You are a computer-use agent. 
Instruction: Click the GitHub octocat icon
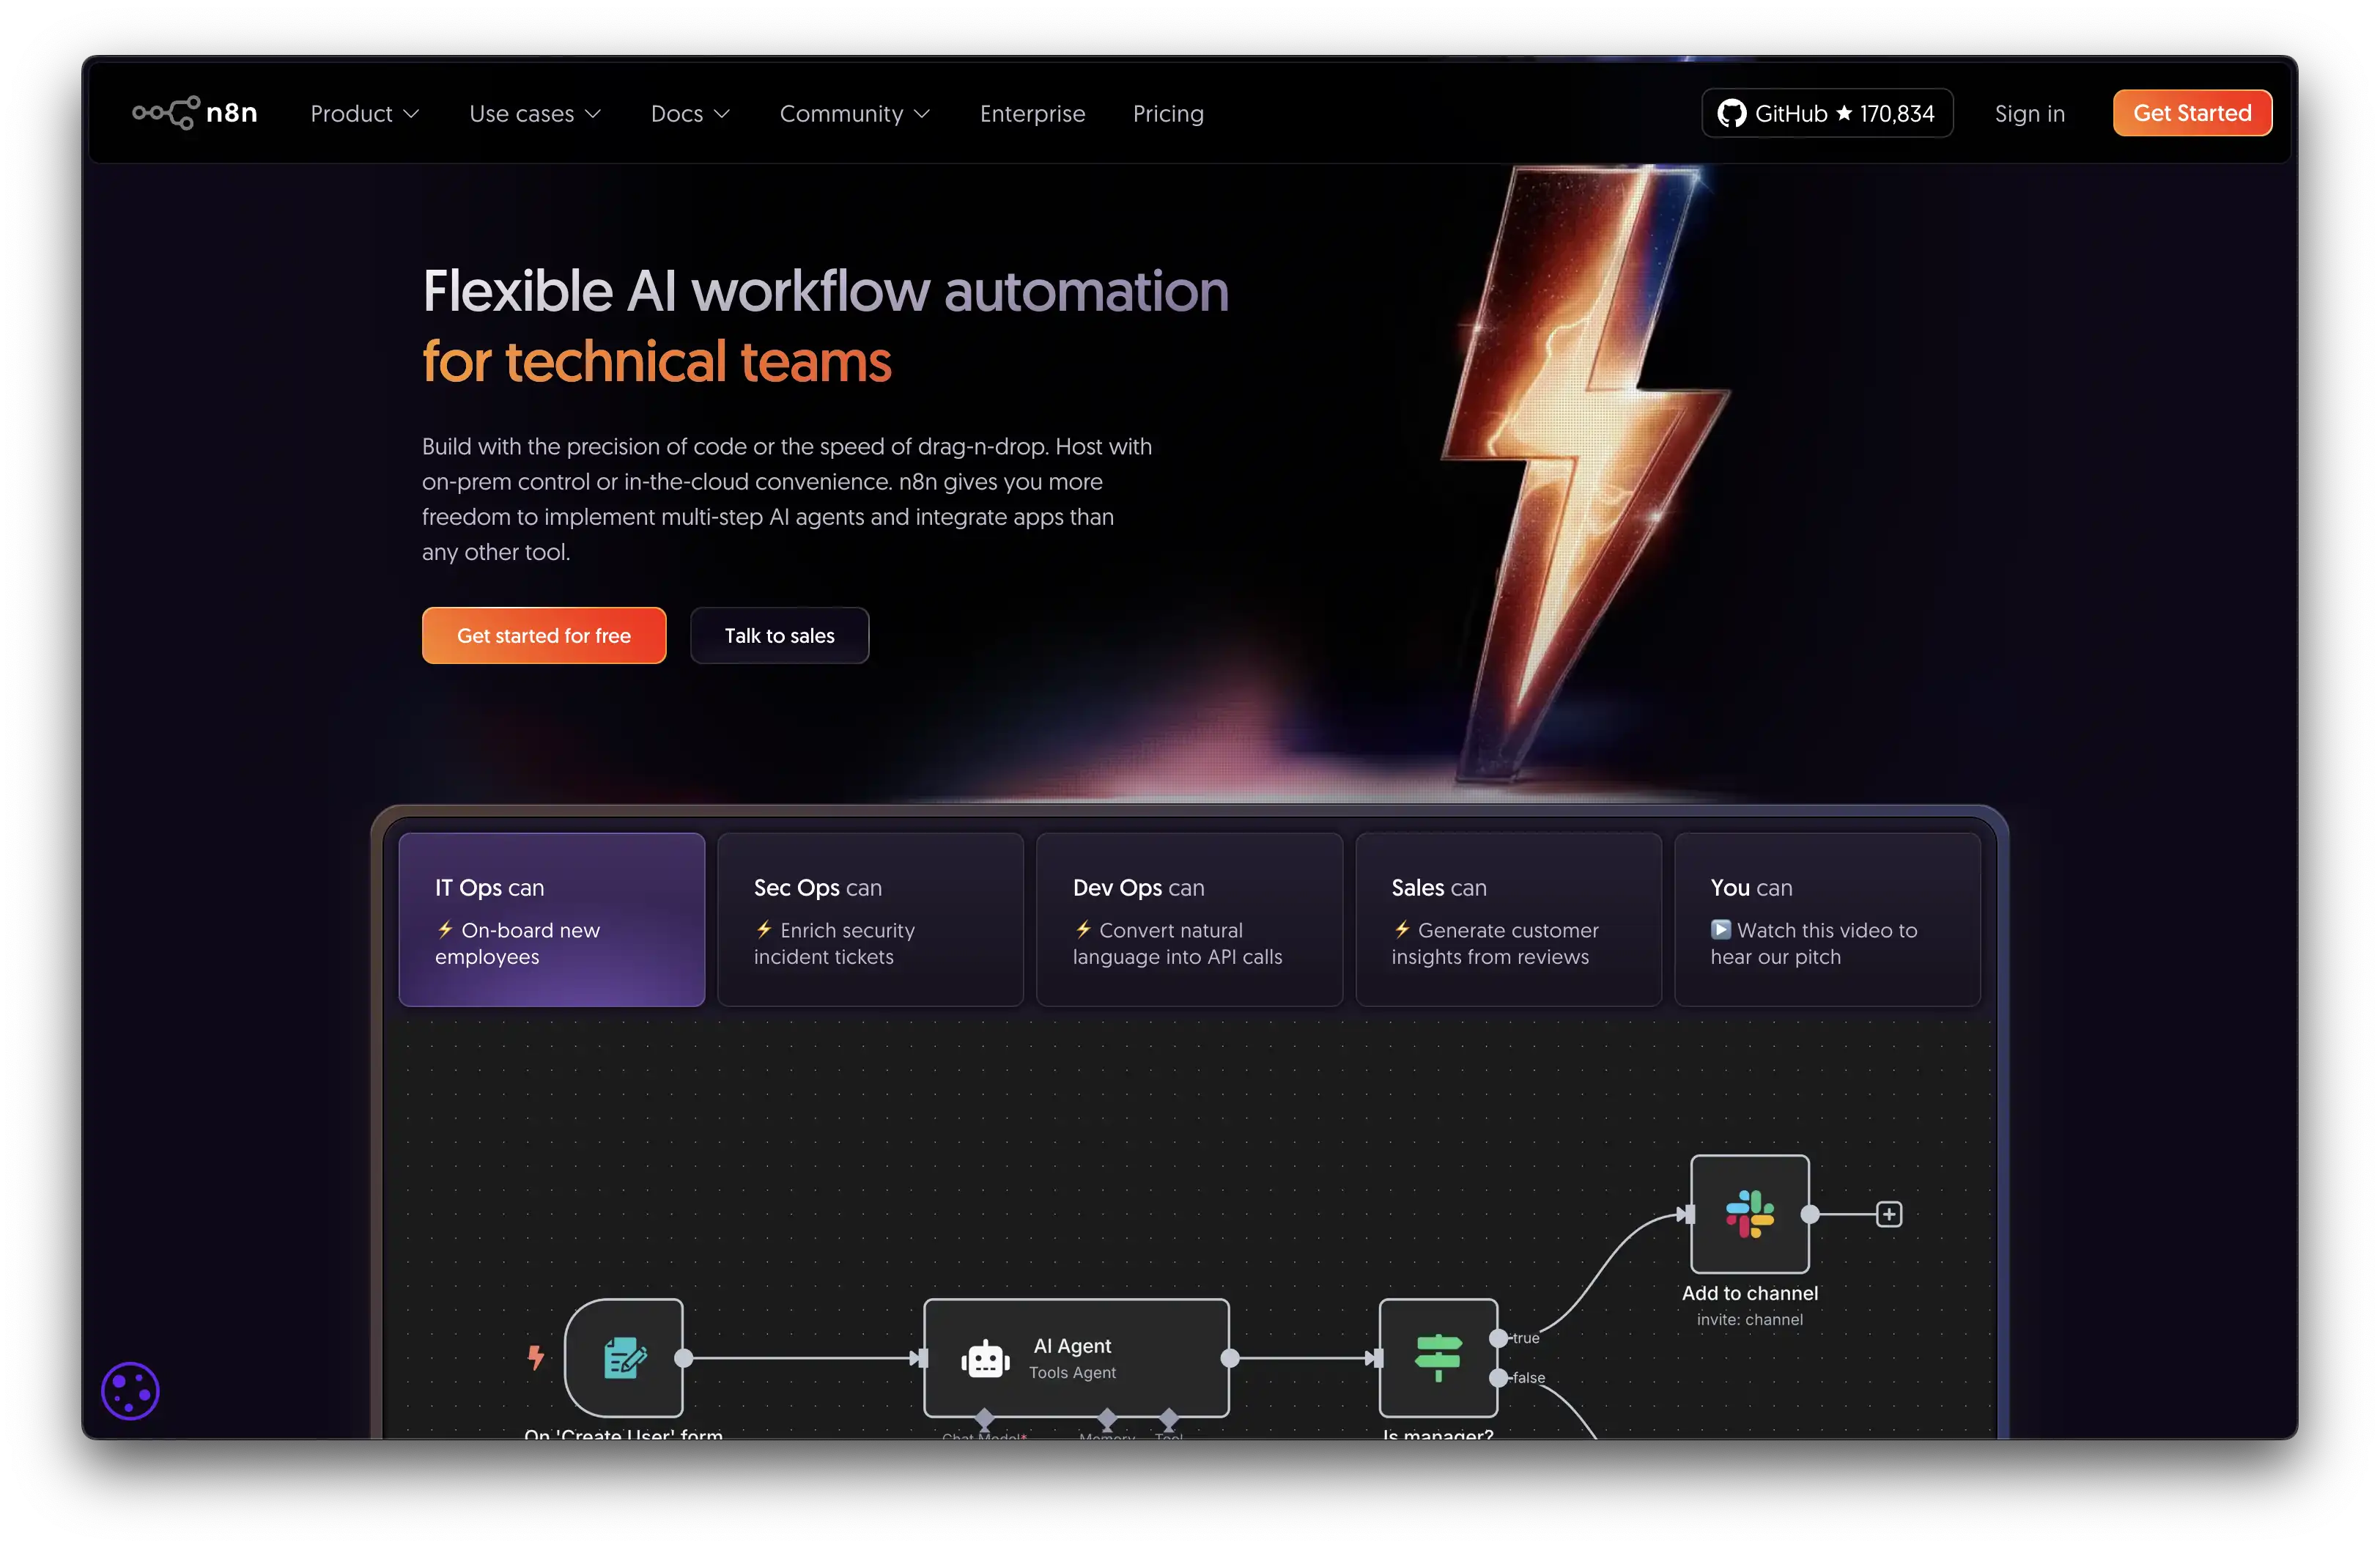tap(1731, 113)
